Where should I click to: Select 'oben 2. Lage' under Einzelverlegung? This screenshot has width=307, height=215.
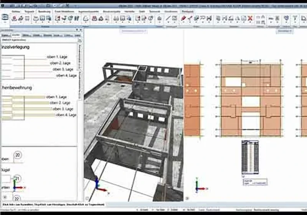[x=60, y=63]
